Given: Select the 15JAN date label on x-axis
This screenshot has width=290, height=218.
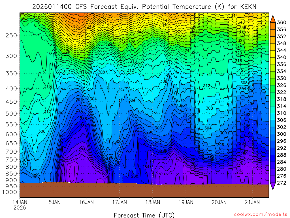Looking at the screenshot, I should [53, 202].
